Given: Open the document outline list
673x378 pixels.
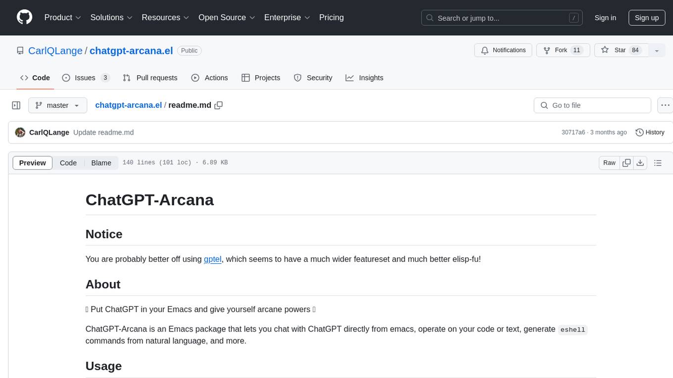Looking at the screenshot, I should pos(658,163).
